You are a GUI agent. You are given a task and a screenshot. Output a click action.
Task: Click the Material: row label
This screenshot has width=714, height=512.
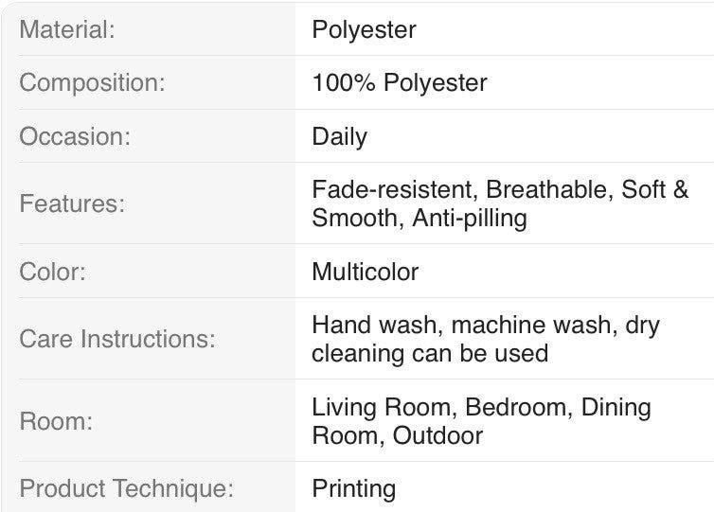click(67, 29)
